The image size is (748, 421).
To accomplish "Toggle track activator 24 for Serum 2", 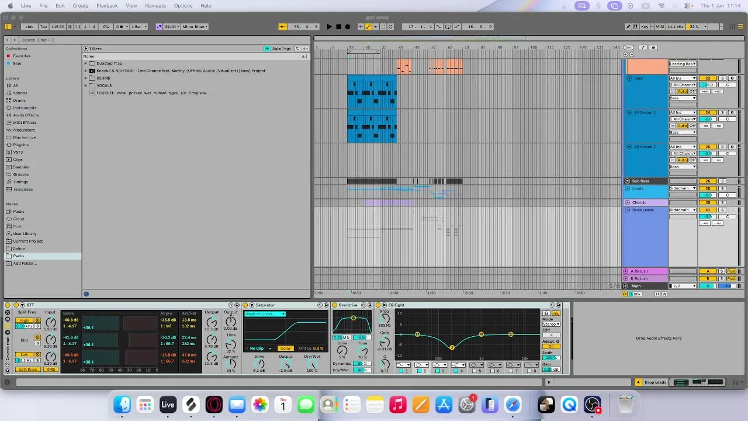I will point(708,112).
